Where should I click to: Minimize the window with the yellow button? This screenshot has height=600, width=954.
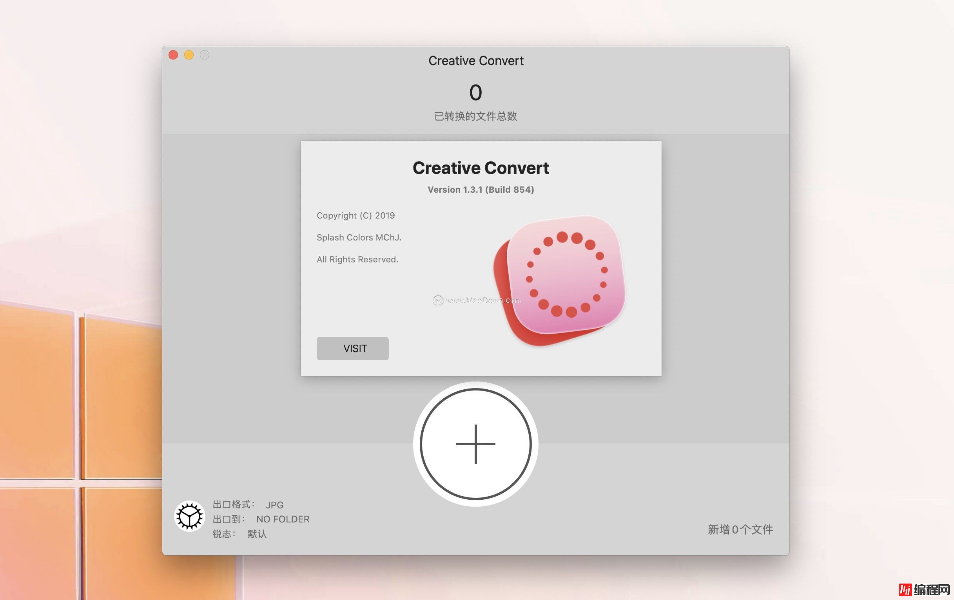(189, 54)
